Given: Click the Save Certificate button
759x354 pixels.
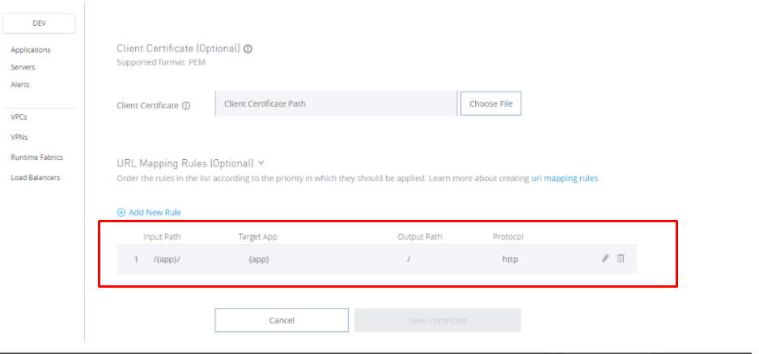Looking at the screenshot, I should click(438, 321).
